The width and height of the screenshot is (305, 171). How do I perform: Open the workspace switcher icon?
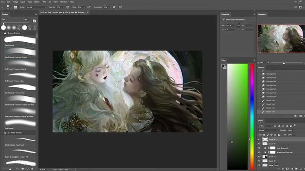pyautogui.click(x=300, y=7)
